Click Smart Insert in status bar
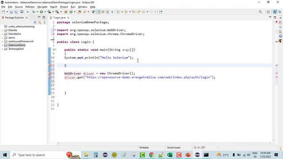Image resolution: width=283 pixels, height=159 pixels. coord(174,148)
